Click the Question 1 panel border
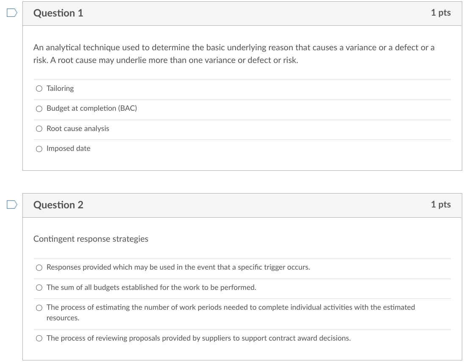469x363 pixels. tap(23, 85)
